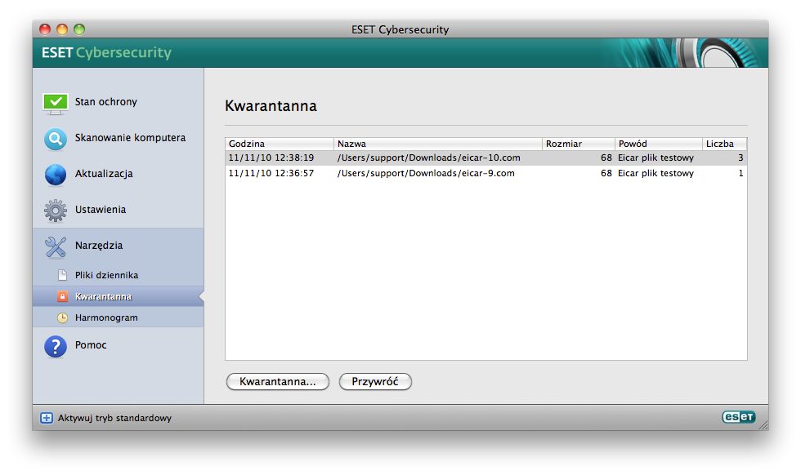Viewport: 801px width, 475px height.
Task: Open Stan ochrony section
Action: point(105,102)
